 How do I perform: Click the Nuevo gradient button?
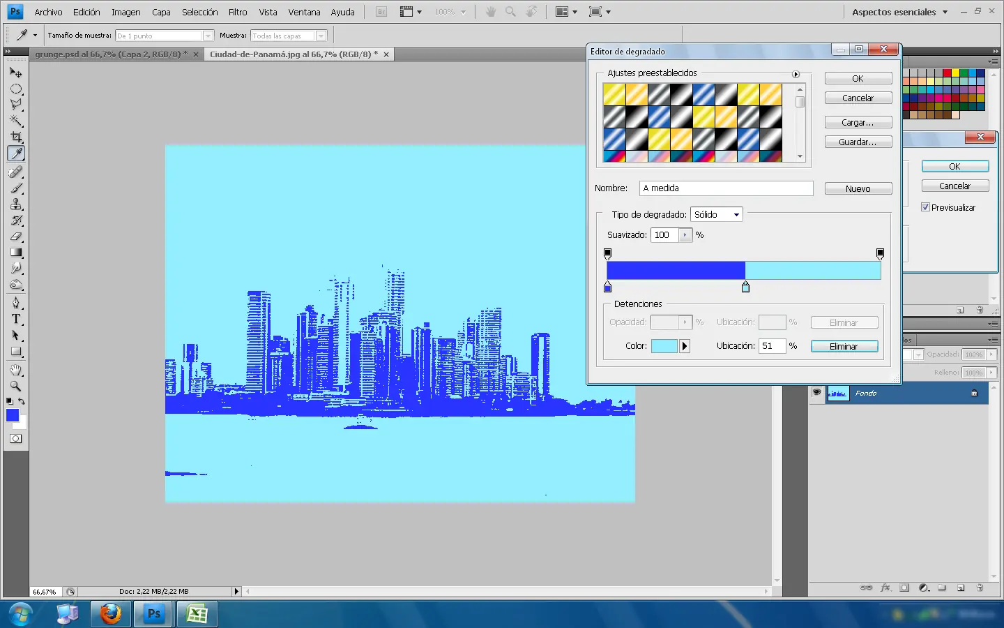[858, 189]
